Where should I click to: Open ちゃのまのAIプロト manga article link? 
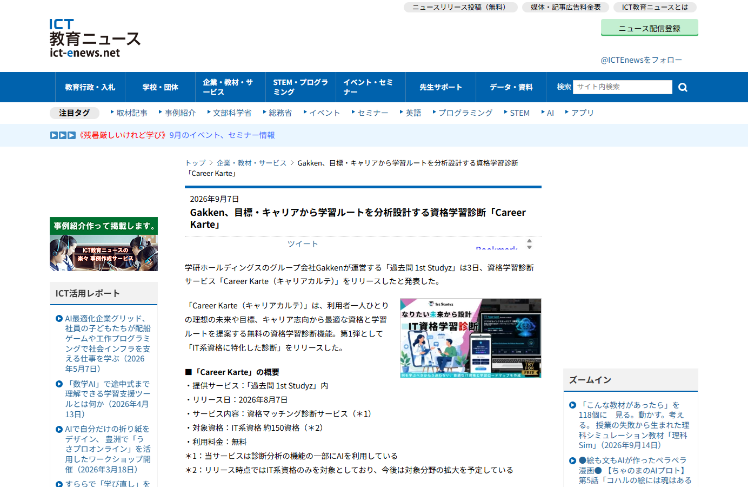pyautogui.click(x=634, y=470)
